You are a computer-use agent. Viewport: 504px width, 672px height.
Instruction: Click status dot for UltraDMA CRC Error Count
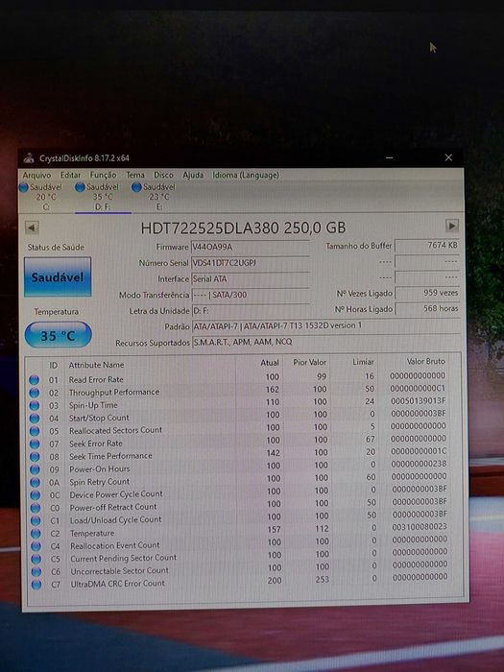tap(36, 584)
